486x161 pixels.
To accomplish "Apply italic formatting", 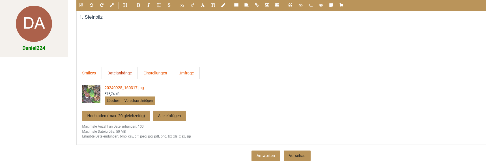I will click(x=149, y=5).
